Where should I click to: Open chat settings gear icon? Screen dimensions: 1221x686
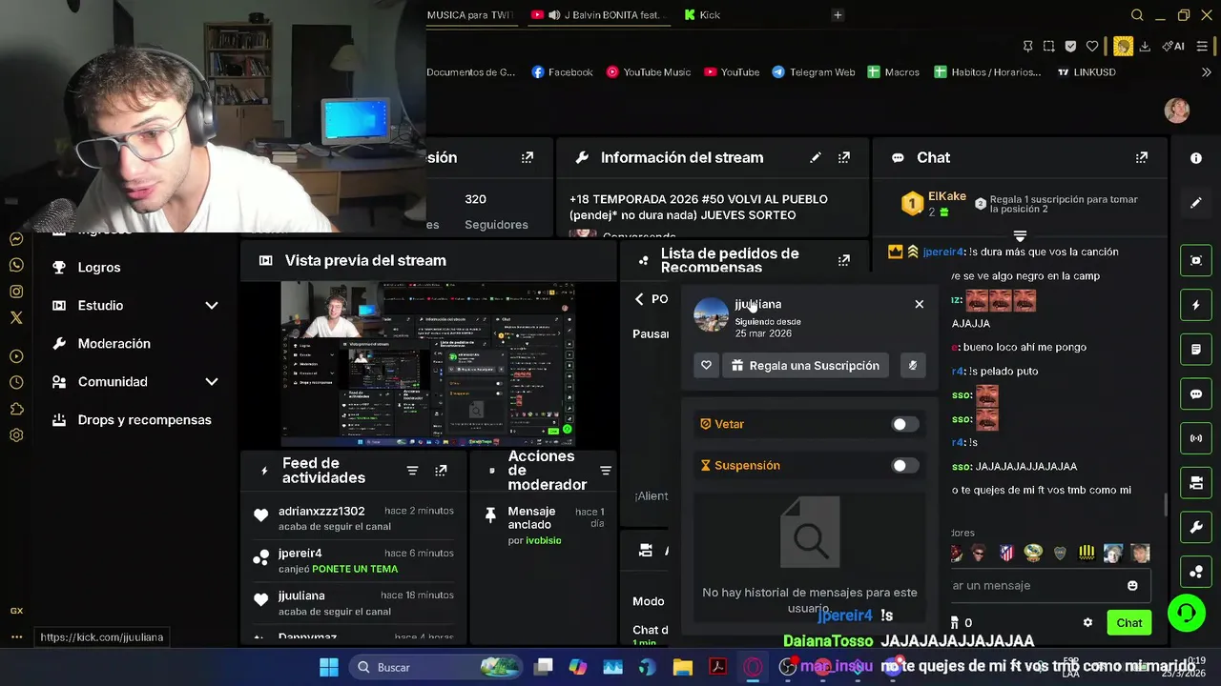[1087, 622]
